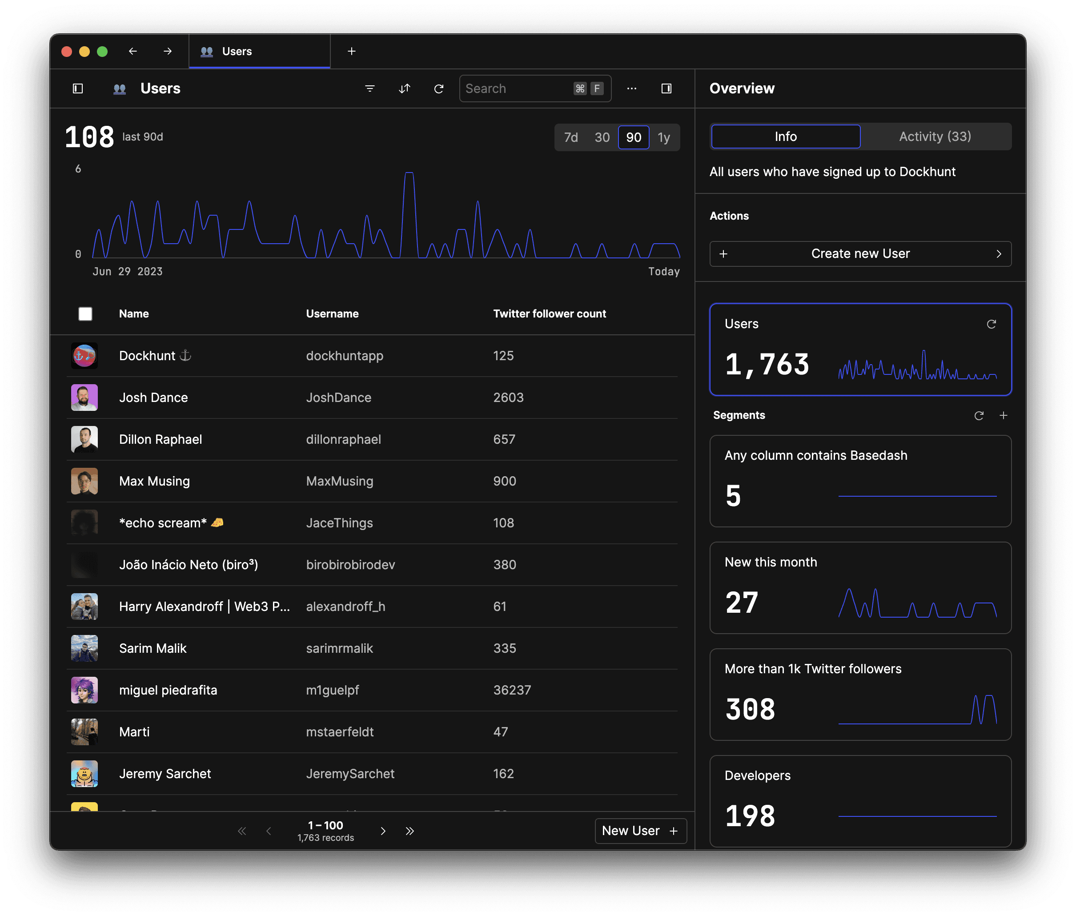1076x916 pixels.
Task: Switch to the Info tab
Action: tap(785, 137)
